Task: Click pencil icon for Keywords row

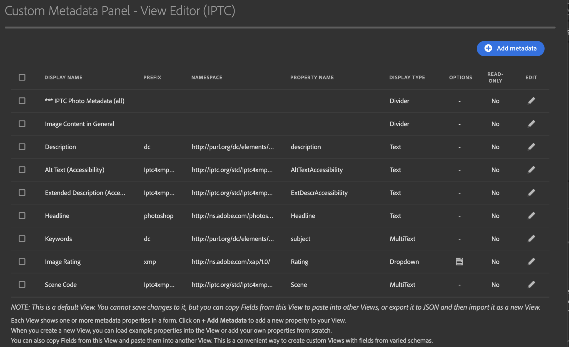Action: (x=531, y=239)
